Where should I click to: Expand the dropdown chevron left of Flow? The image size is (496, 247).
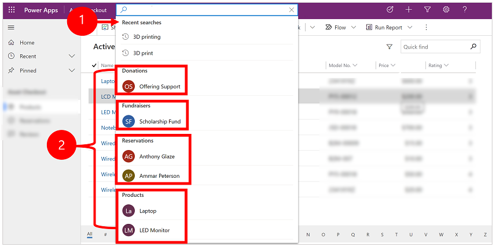coord(313,28)
